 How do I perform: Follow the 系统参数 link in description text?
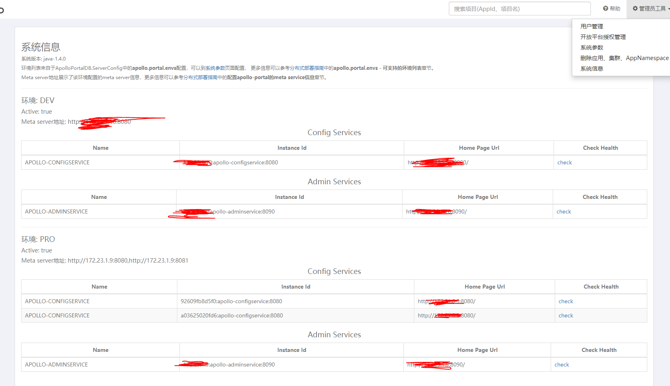click(x=215, y=68)
